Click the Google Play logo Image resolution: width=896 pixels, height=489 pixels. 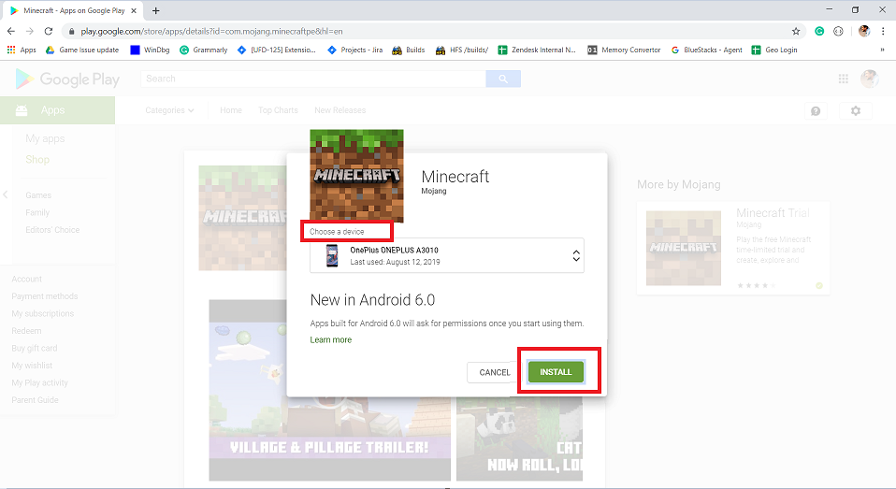(x=67, y=79)
